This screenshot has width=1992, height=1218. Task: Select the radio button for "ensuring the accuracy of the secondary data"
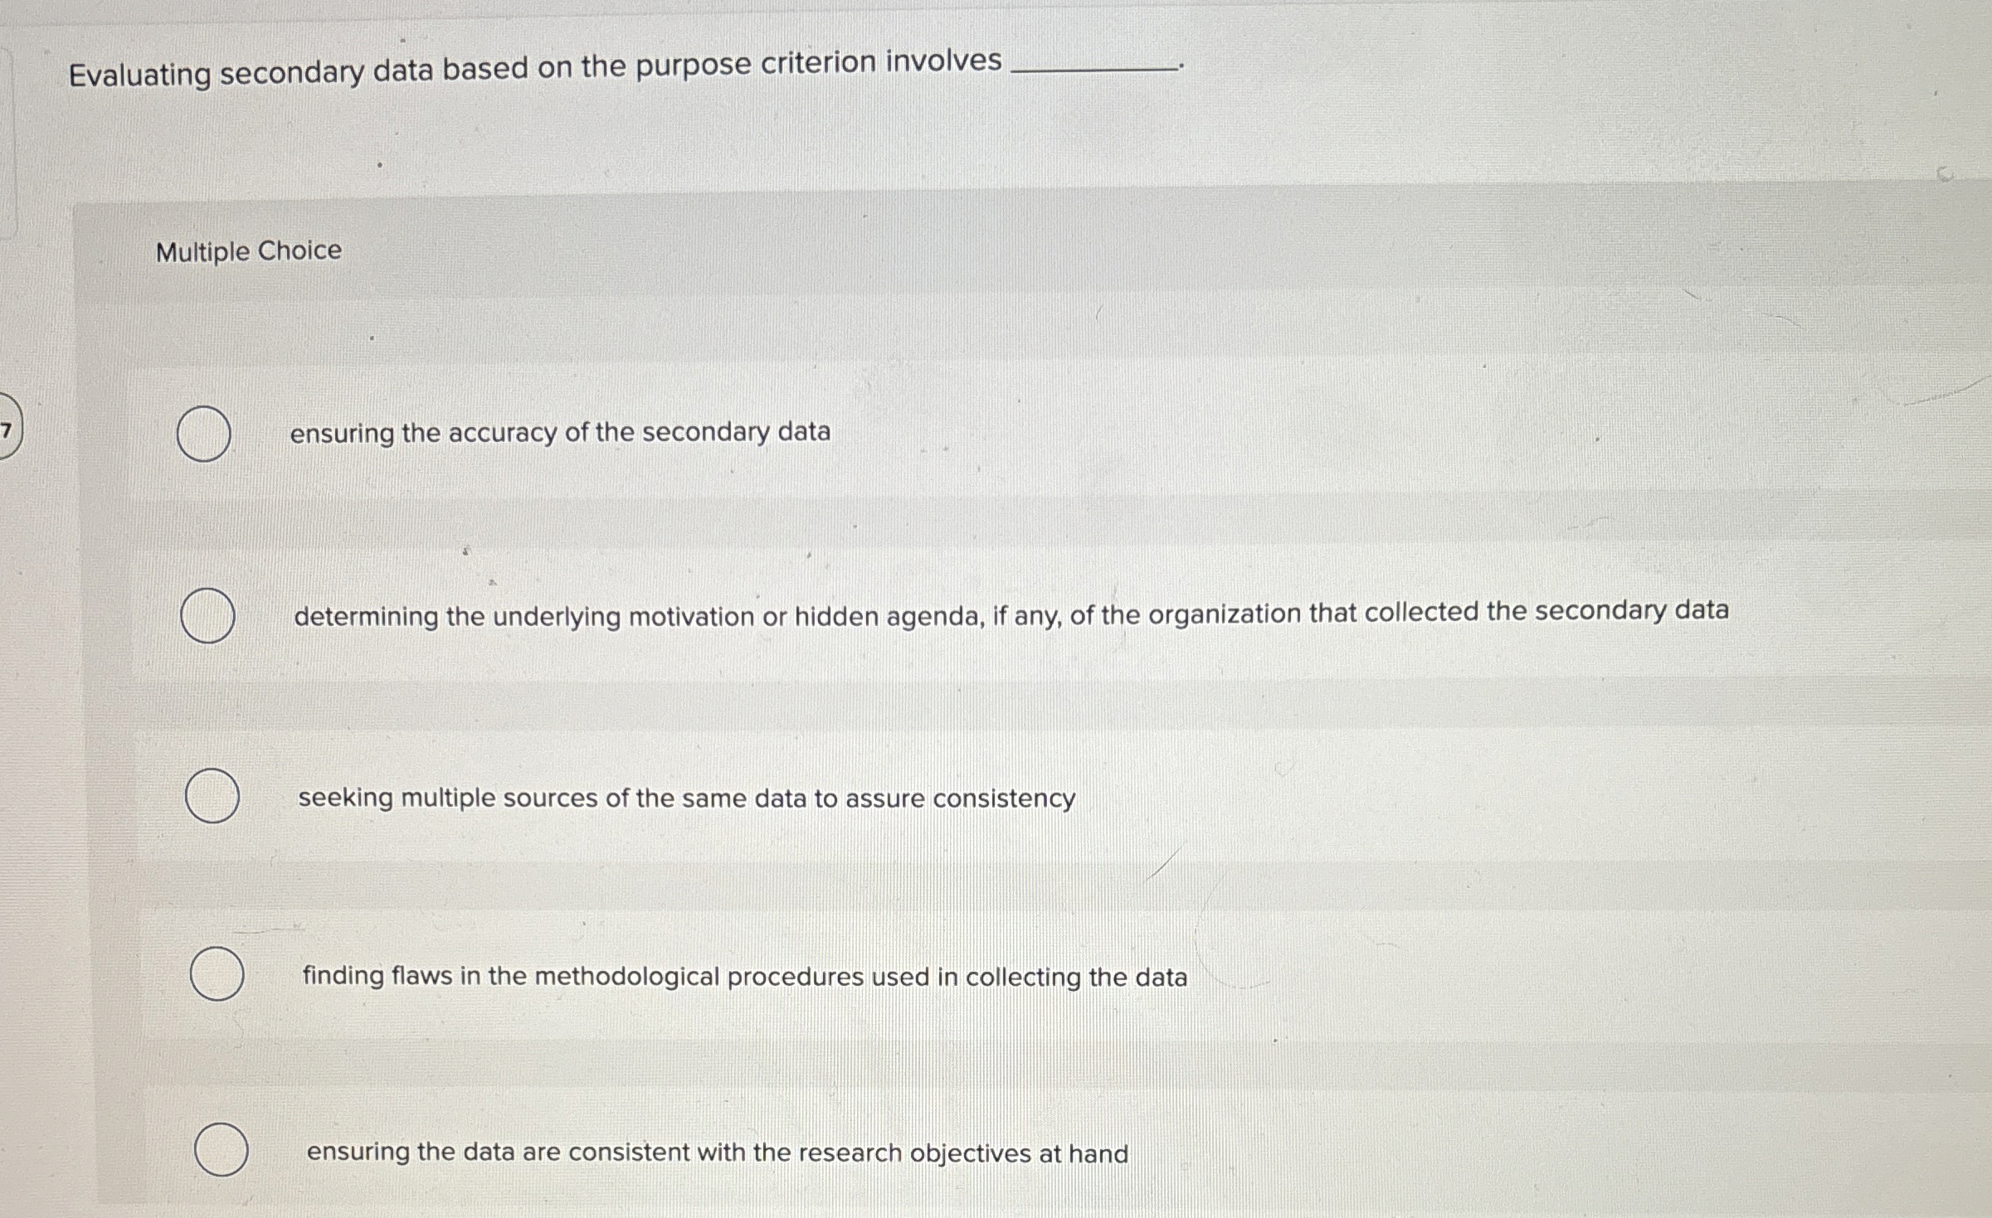pos(202,433)
